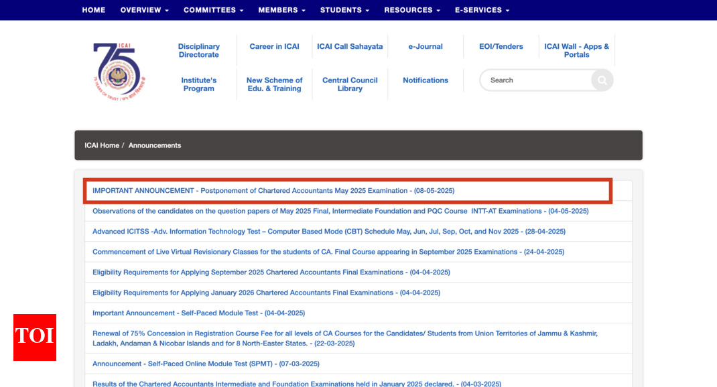The width and height of the screenshot is (717, 387).
Task: Open the Home menu item
Action: (94, 10)
